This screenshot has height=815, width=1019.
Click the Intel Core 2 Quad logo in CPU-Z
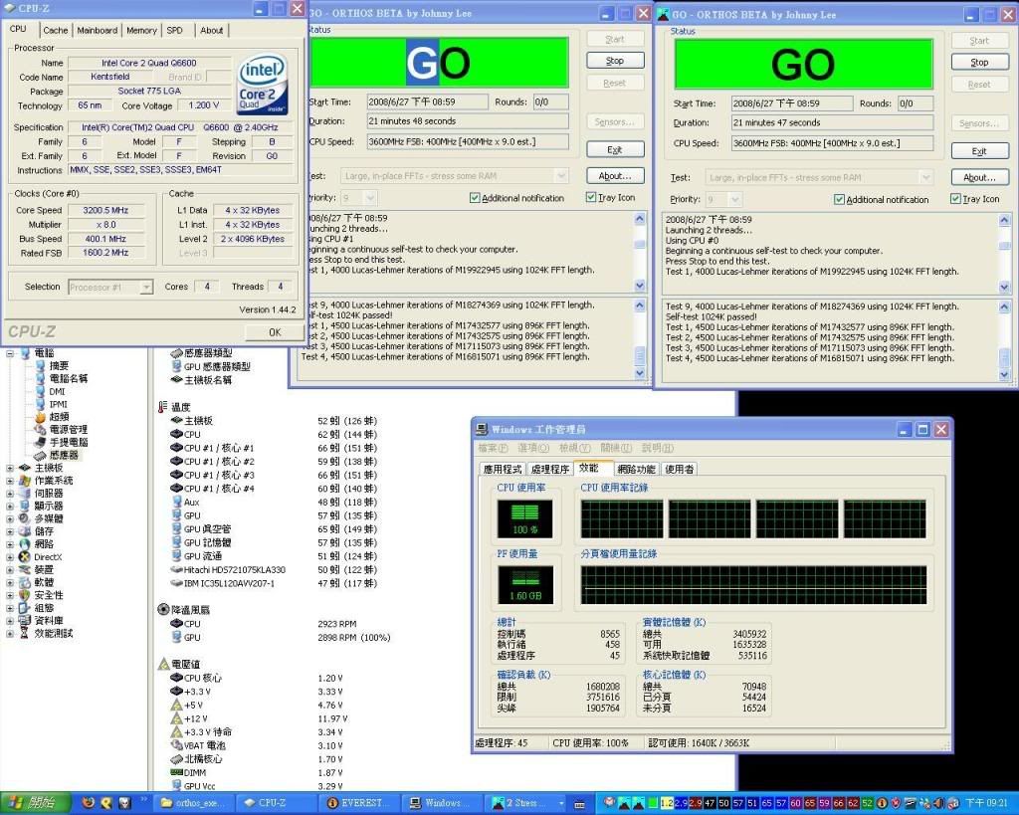(x=263, y=82)
